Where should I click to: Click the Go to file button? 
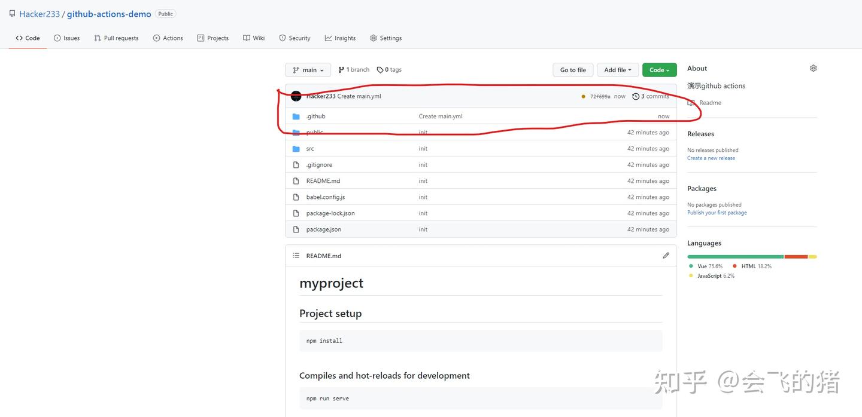[x=572, y=69]
